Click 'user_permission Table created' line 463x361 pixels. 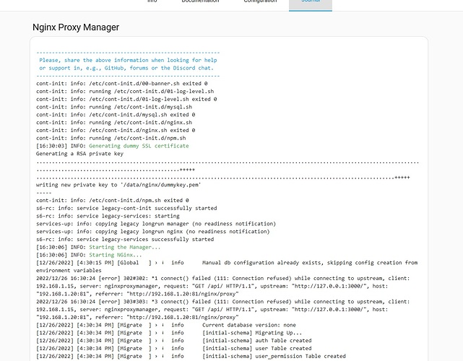click(x=191, y=356)
